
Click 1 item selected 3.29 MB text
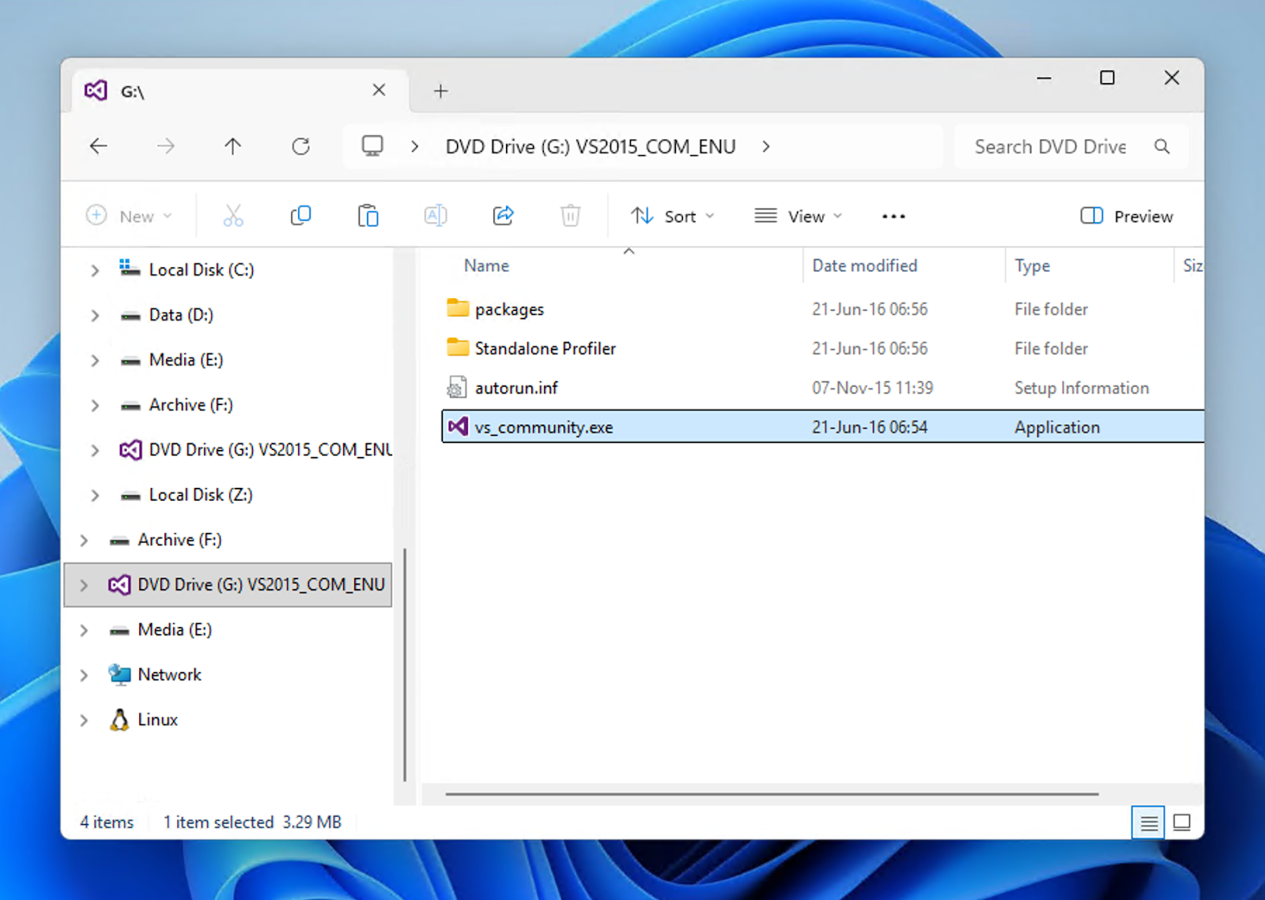[252, 822]
